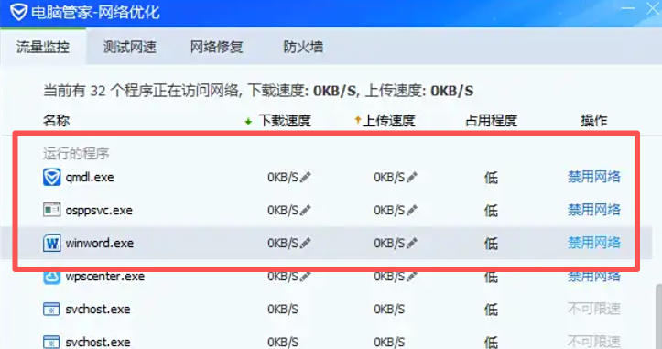Viewport: 662px width, 349px height.
Task: Click the 低 usage level for winword.exe
Action: click(x=491, y=244)
